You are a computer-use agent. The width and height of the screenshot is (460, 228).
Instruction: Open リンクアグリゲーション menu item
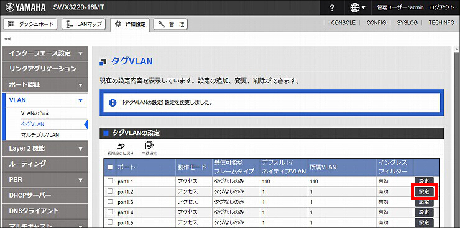[45, 69]
